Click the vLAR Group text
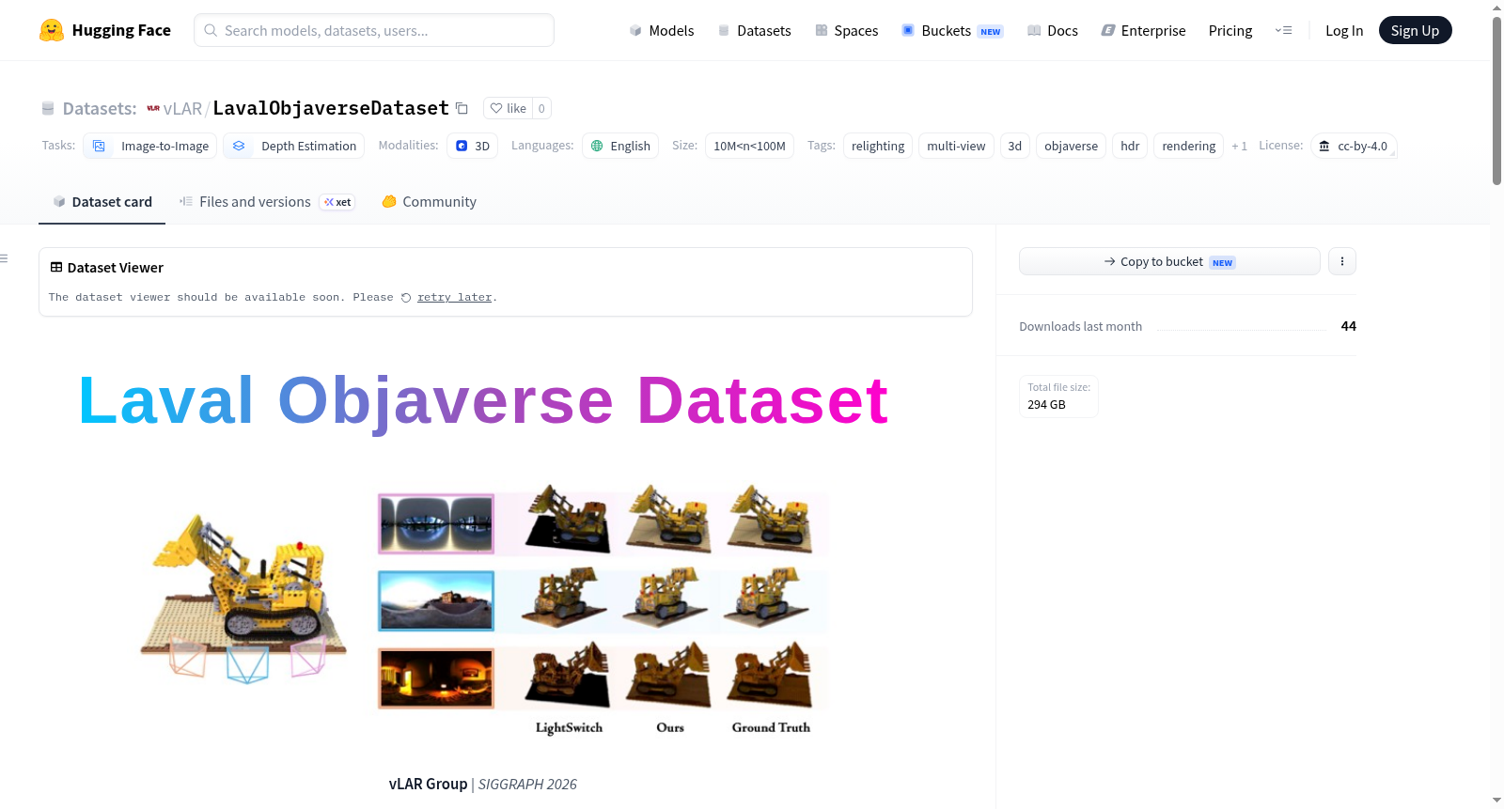This screenshot has width=1504, height=809. 428,784
